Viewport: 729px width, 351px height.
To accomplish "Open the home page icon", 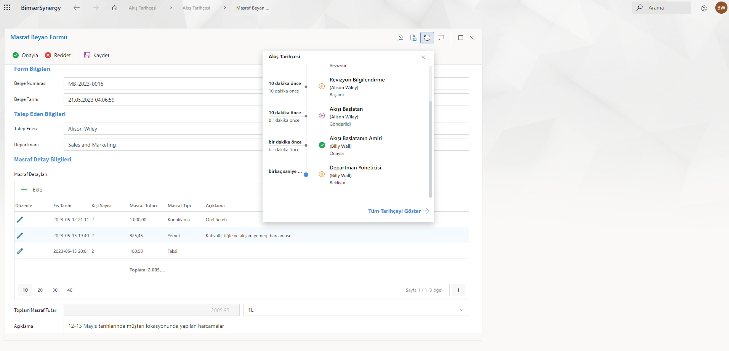I will [x=115, y=8].
